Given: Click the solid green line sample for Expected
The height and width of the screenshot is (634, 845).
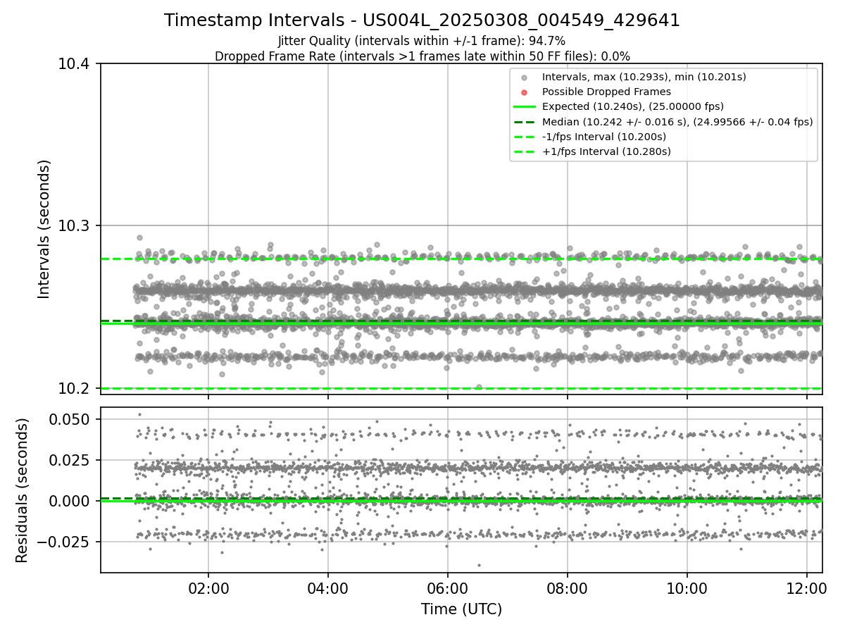Looking at the screenshot, I should pos(523,106).
